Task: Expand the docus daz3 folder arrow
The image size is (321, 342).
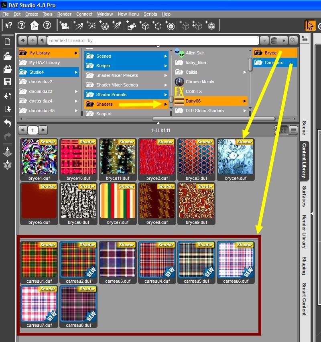Action: 76,91
